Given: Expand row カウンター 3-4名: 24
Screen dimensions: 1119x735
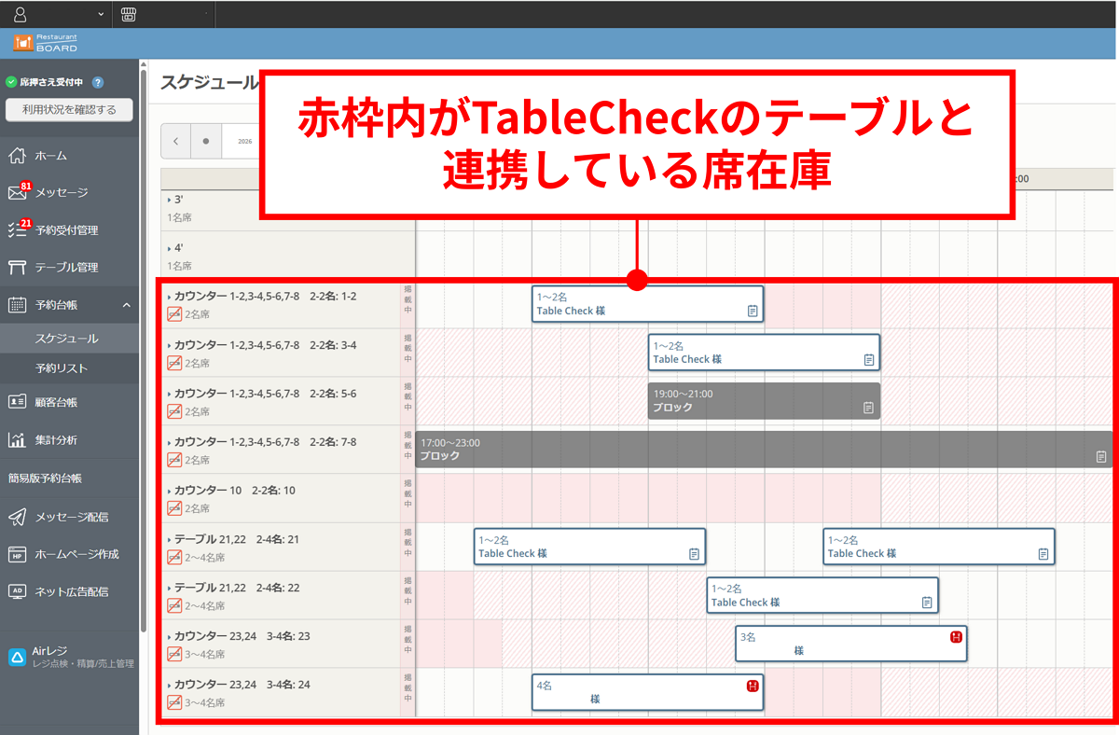Looking at the screenshot, I should click(x=169, y=685).
